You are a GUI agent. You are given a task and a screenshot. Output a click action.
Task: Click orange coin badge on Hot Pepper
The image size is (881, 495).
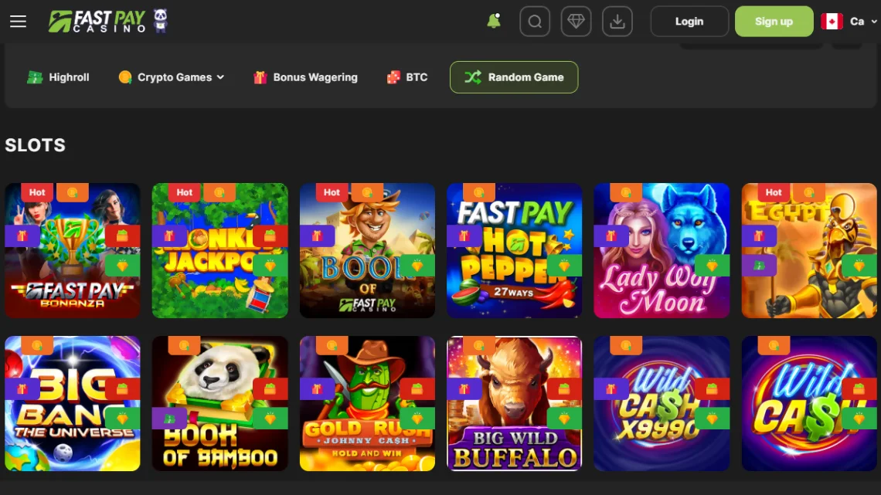(x=478, y=192)
